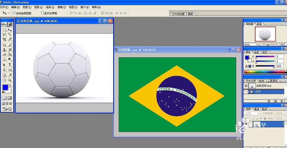Select the Path Selection arrow tool
Screen dimensions: 287x148
click(x=4, y=65)
